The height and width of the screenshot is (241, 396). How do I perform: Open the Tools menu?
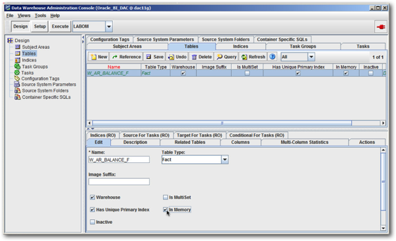(x=40, y=16)
